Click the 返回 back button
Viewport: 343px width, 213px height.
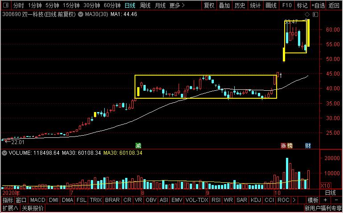(x=334, y=5)
